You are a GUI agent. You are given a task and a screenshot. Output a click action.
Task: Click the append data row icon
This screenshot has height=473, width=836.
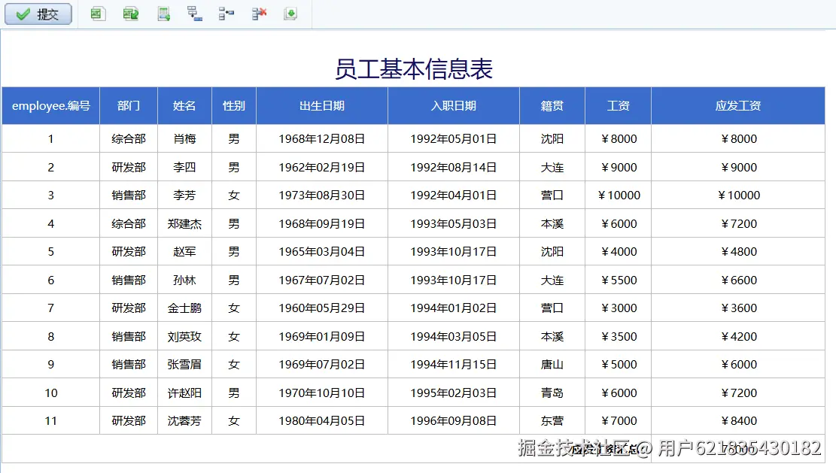pyautogui.click(x=164, y=14)
